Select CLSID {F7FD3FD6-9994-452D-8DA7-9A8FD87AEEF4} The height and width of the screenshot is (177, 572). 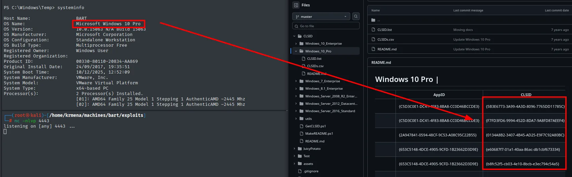tap(525, 120)
